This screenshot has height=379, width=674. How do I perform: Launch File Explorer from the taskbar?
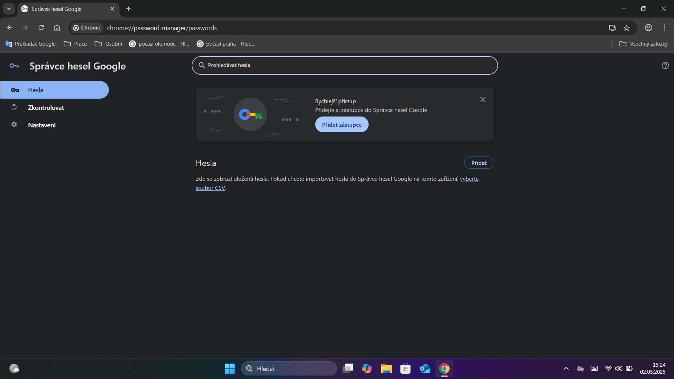[x=386, y=368]
